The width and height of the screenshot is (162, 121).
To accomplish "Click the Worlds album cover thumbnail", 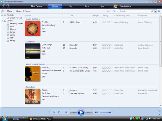I will tap(33, 28).
